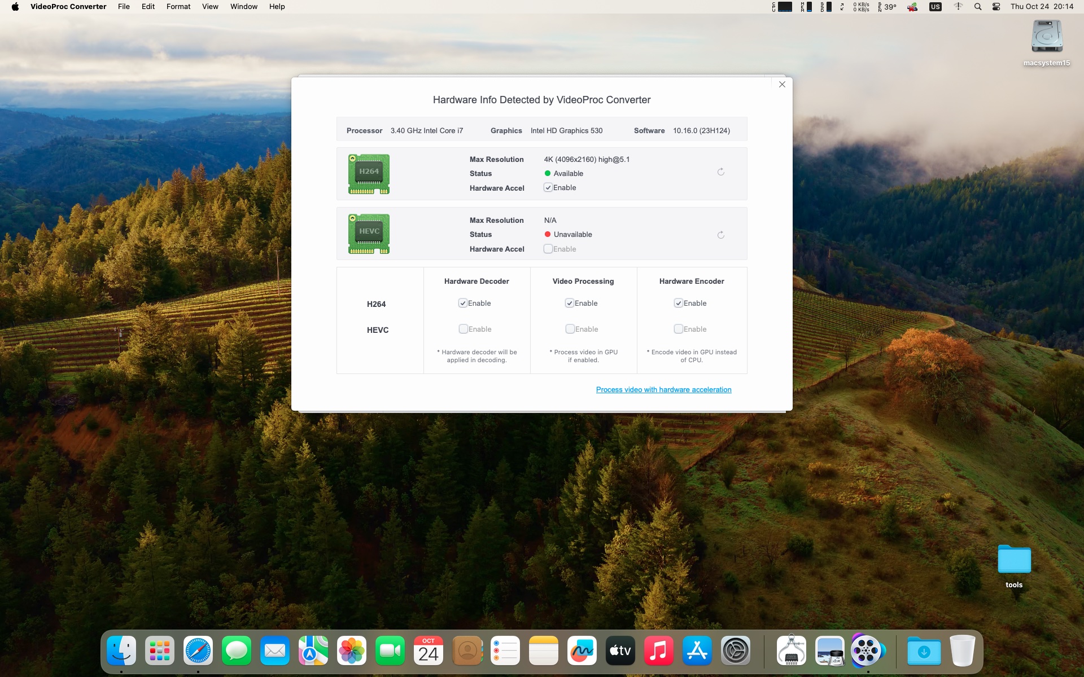The image size is (1084, 677).
Task: Open System Settings from the Dock
Action: coord(736,650)
